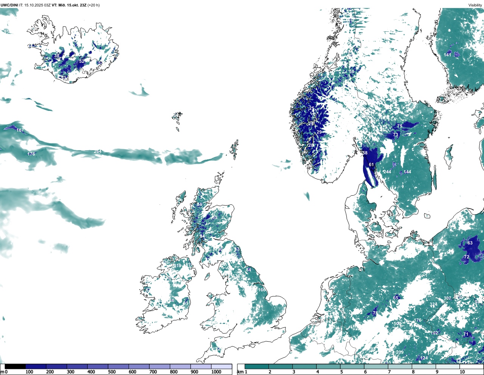Click the "124" value near the bottom right
This screenshot has width=484, height=375.
click(x=424, y=358)
